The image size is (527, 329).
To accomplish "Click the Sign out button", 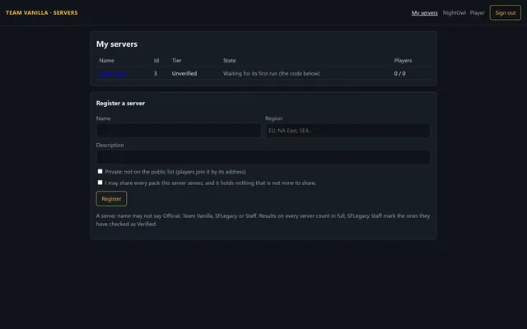I will [x=505, y=13].
